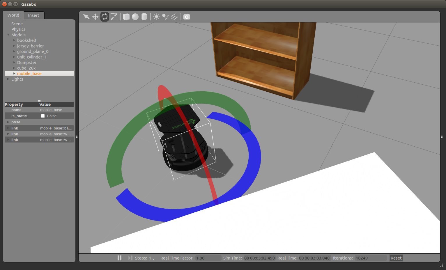The height and width of the screenshot is (270, 446).
Task: Click the Sim Time value field
Action: (x=259, y=258)
